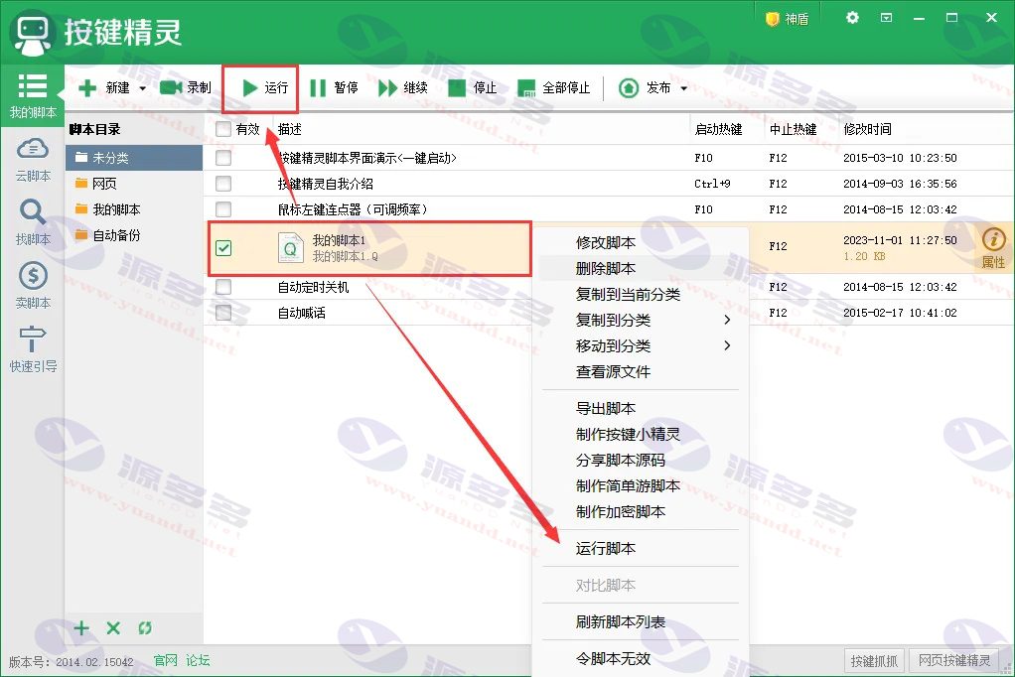This screenshot has height=677, width=1015.
Task: Check the 自动定时关机 script checkbox
Action: (x=223, y=287)
